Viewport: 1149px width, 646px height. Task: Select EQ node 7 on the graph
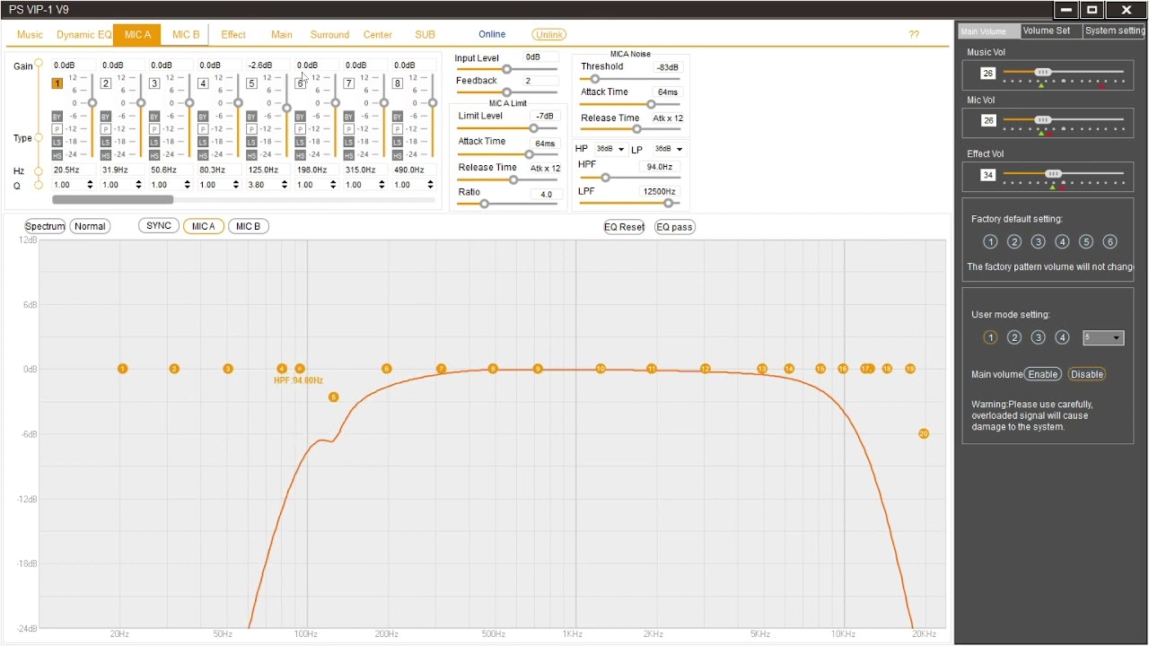[441, 369]
